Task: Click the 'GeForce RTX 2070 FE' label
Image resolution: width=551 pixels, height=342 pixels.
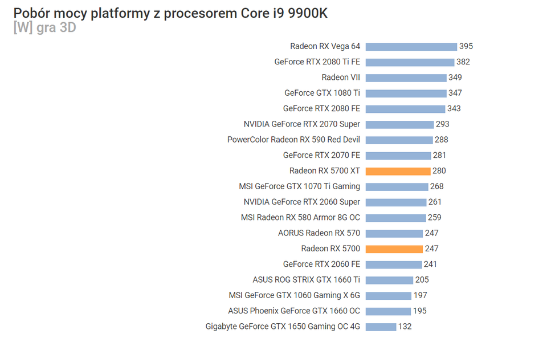Action: coord(321,155)
